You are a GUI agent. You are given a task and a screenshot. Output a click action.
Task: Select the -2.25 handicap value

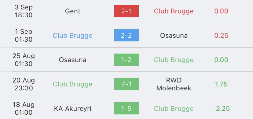(x=221, y=109)
